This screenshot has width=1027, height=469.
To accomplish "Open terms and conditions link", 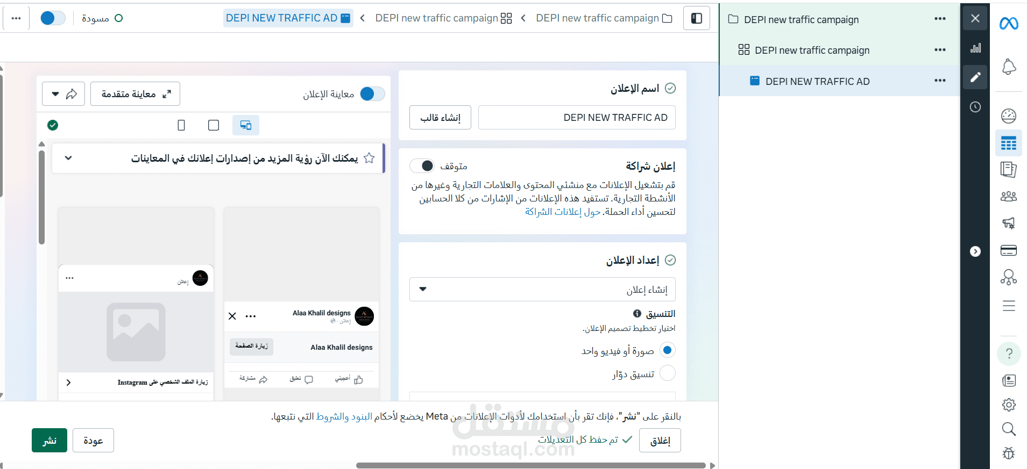I will (344, 416).
